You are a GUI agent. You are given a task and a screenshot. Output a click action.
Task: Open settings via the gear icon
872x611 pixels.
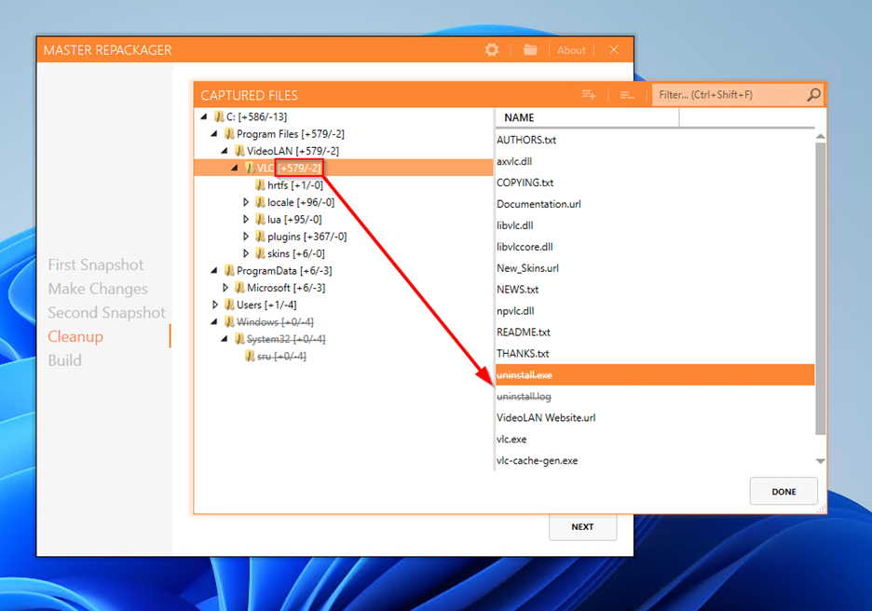(x=492, y=50)
